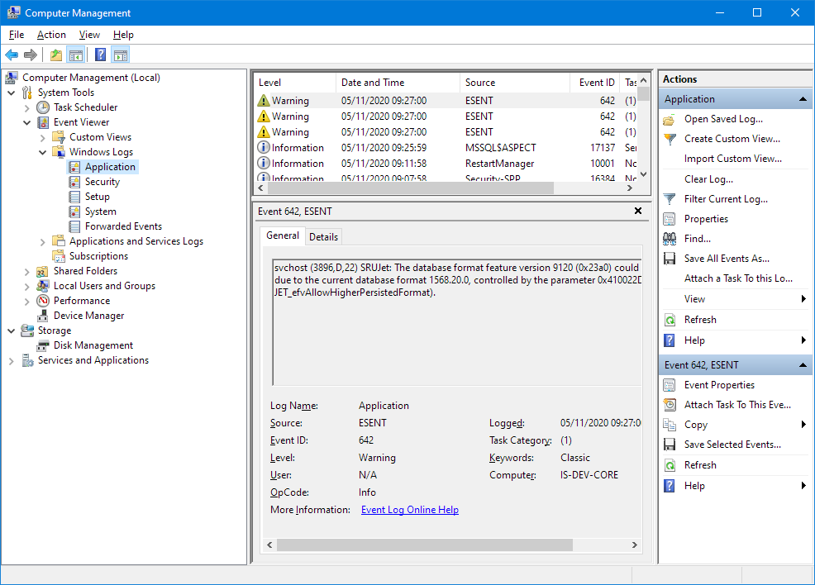Click the Back arrow toolbar icon
Image resolution: width=815 pixels, height=585 pixels.
[12, 55]
